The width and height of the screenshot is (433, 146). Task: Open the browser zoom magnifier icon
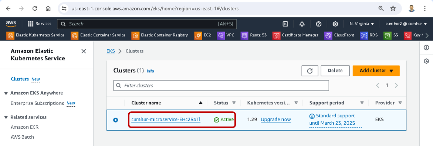click(381, 8)
